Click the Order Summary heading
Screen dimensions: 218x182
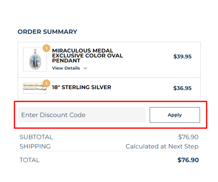click(x=47, y=32)
